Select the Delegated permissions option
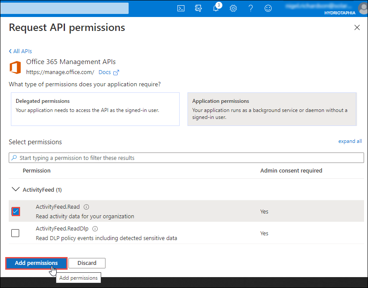The height and width of the screenshot is (288, 368). [97, 109]
